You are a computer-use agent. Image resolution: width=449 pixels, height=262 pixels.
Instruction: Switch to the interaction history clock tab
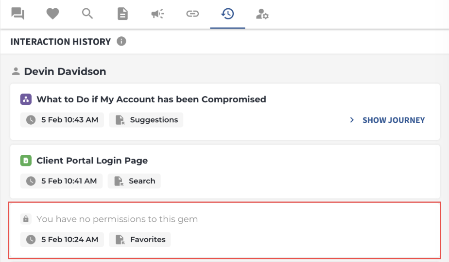227,14
